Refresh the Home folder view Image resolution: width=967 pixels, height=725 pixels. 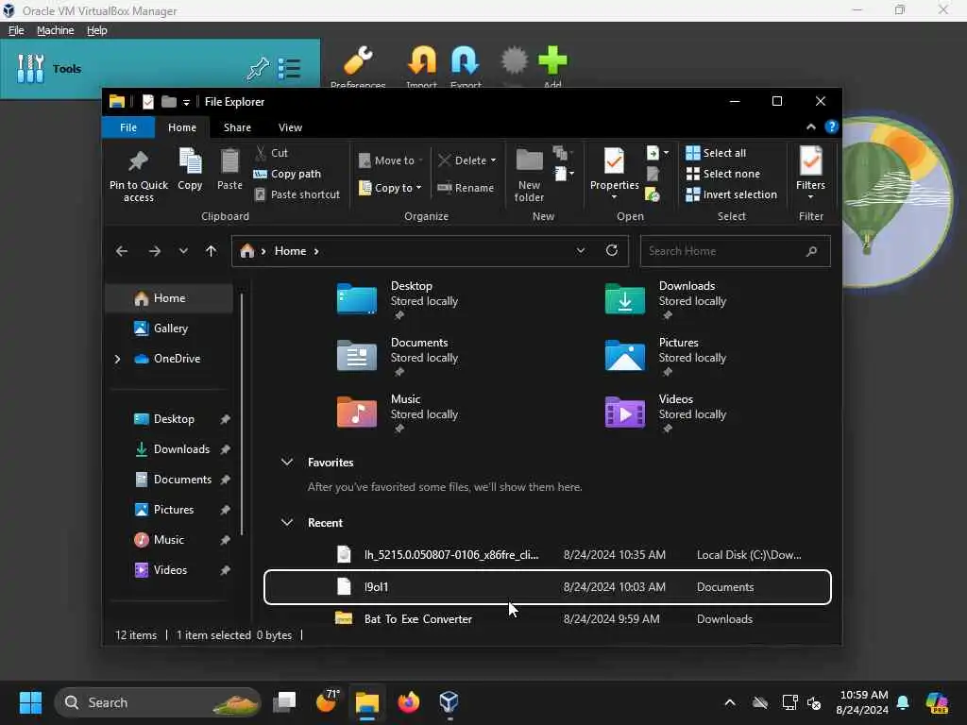[x=612, y=250]
